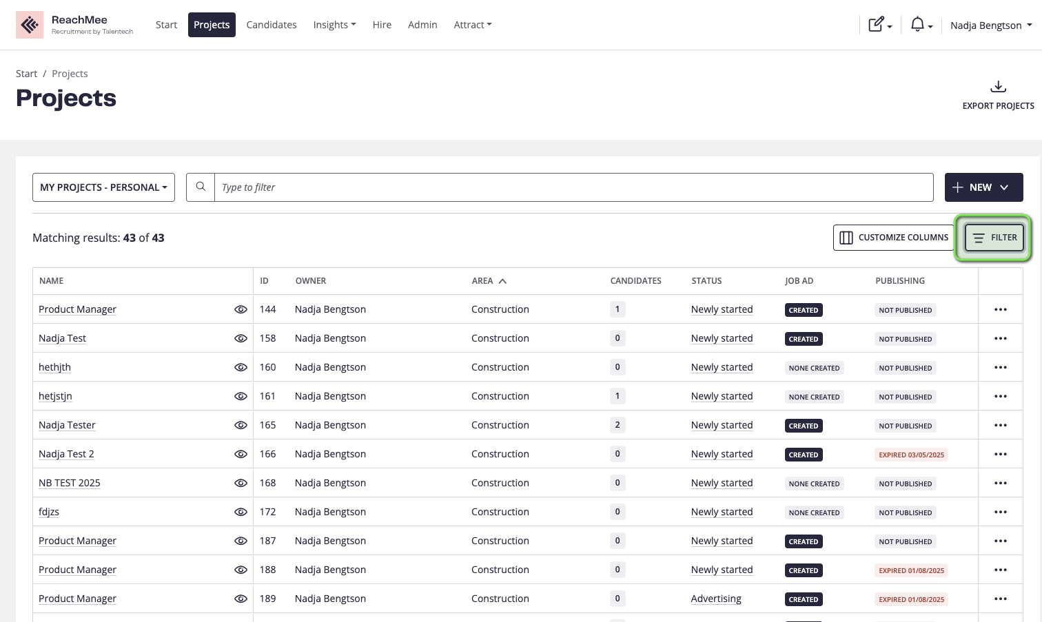Click the Export Projects download icon
Image resolution: width=1042 pixels, height=622 pixels.
tap(998, 87)
